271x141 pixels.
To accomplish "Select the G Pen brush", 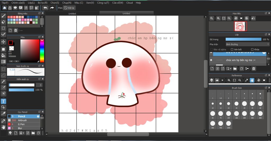I will click(x=24, y=124).
